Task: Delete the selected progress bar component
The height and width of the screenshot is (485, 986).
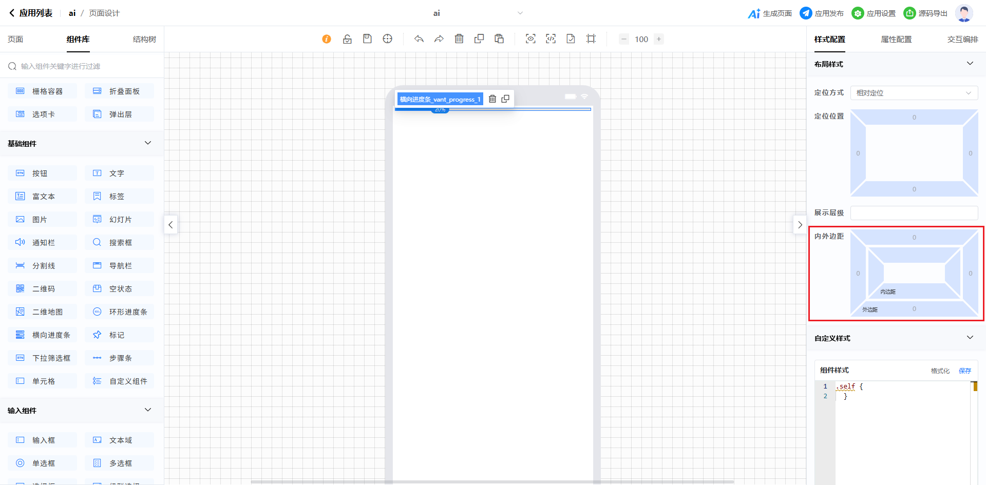Action: click(x=492, y=99)
